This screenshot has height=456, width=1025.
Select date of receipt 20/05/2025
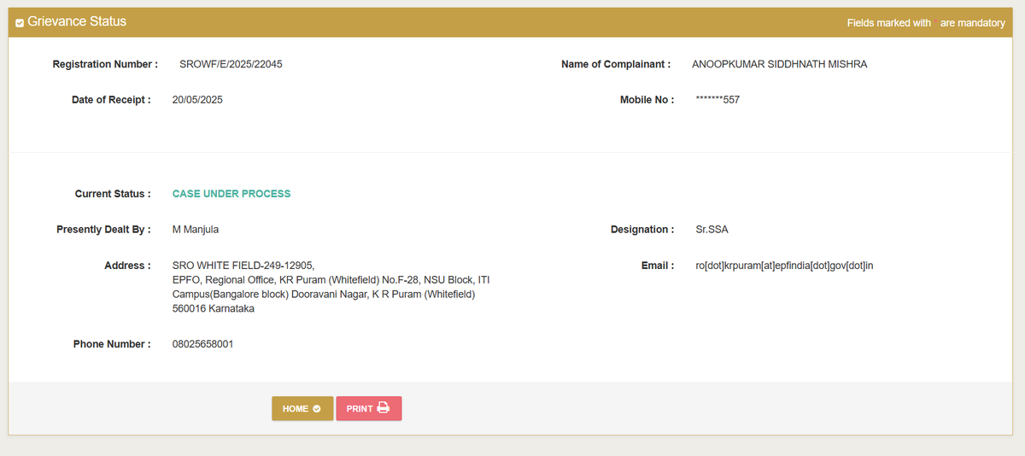pos(197,100)
